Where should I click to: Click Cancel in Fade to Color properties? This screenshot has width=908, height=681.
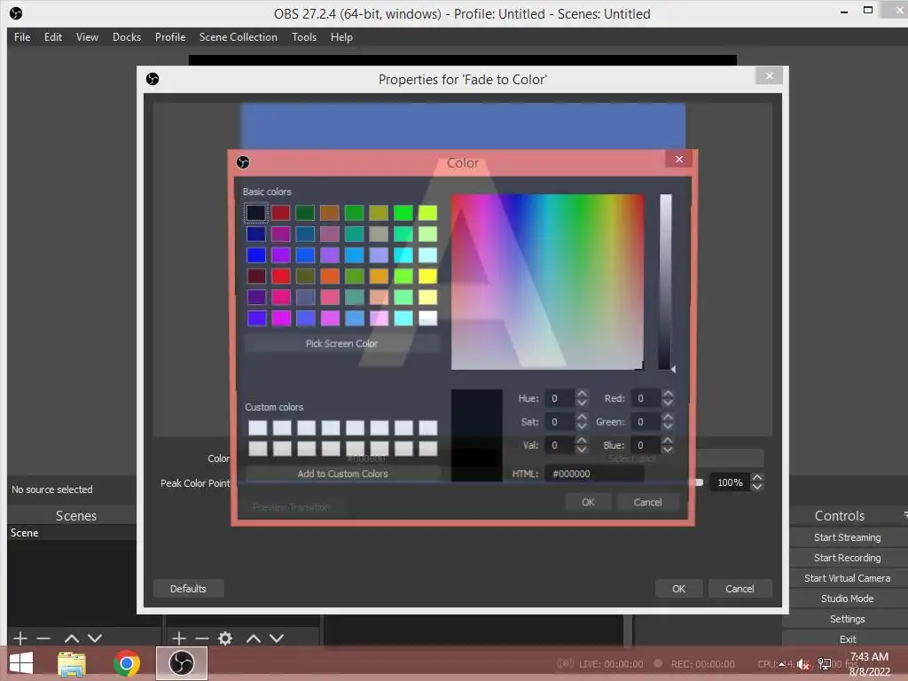click(740, 589)
